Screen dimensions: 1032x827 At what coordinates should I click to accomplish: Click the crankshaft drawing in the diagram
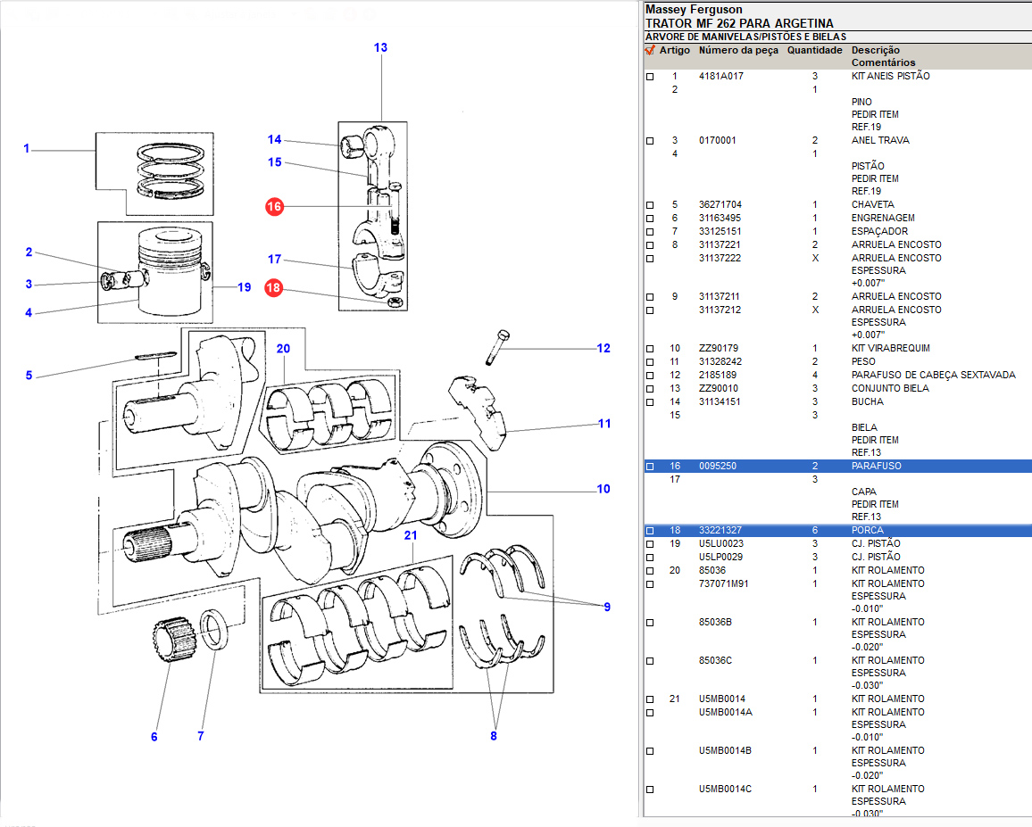(339, 509)
